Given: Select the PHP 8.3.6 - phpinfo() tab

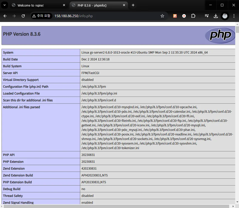Looking at the screenshot, I should (99, 5).
